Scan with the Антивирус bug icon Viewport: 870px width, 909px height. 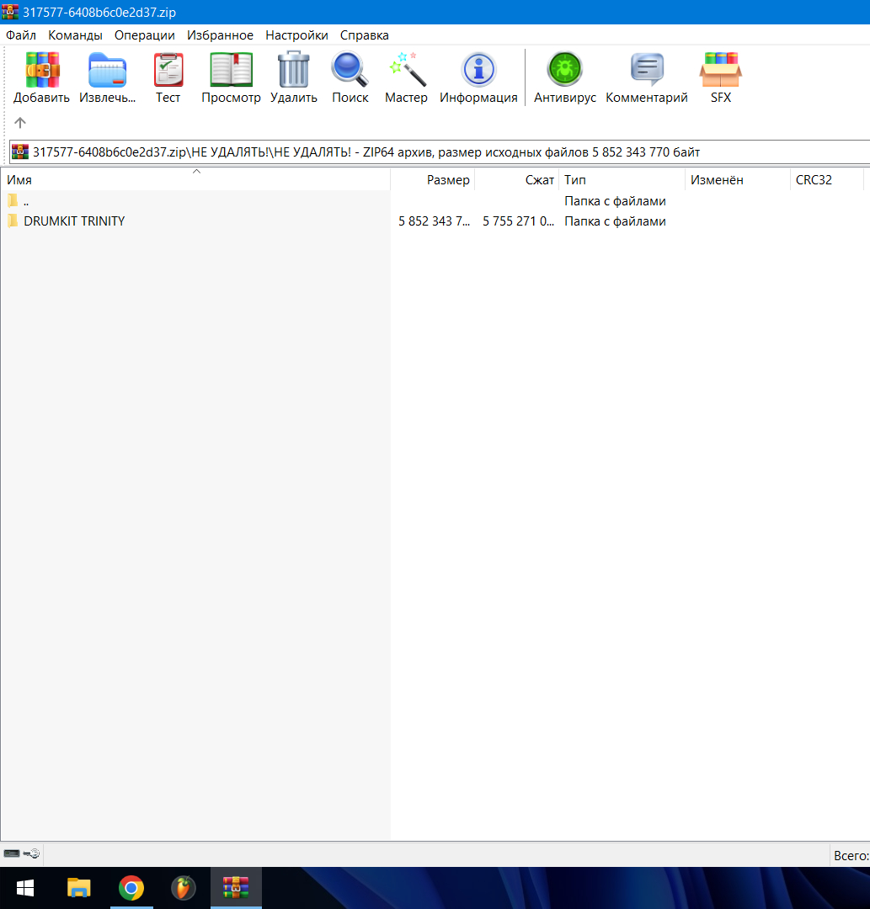pos(564,69)
